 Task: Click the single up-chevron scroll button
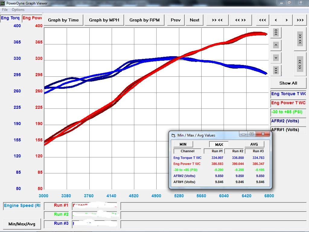coord(276,45)
